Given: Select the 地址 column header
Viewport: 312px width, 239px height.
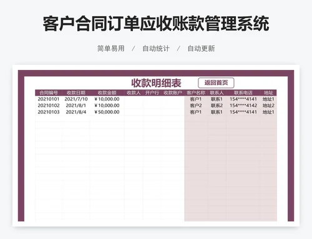Looking at the screenshot, I should click(268, 93).
